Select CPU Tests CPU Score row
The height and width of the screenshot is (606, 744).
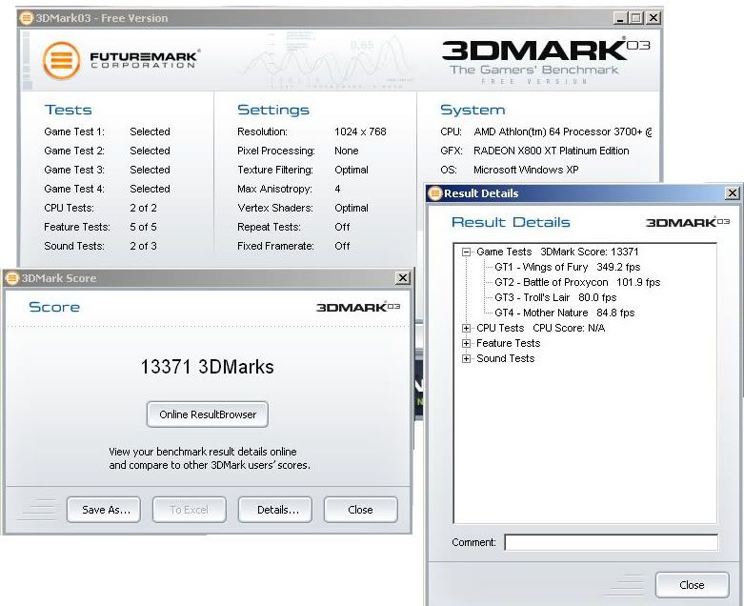point(541,328)
